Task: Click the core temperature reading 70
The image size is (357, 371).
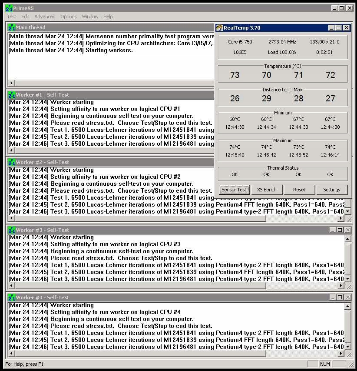Action: point(267,75)
